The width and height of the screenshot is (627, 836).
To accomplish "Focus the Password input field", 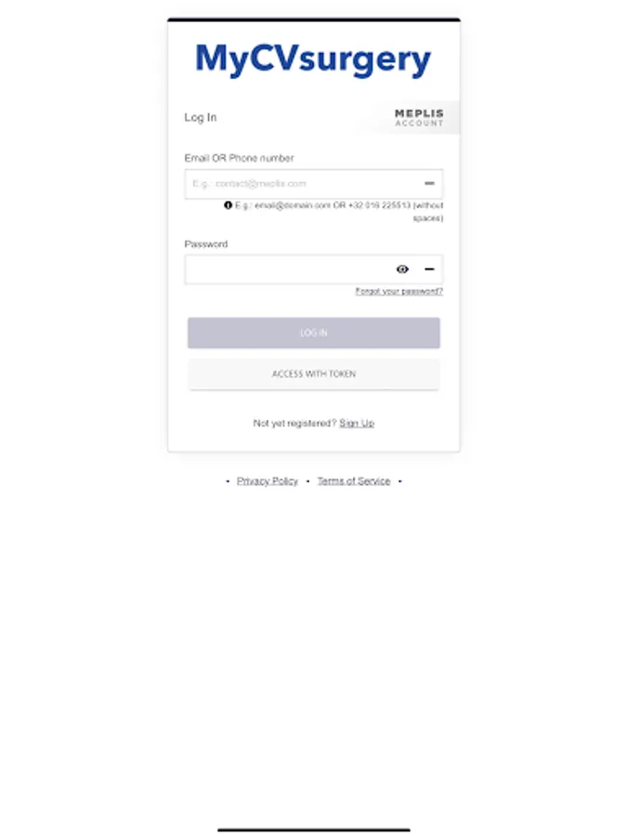I will tap(288, 269).
